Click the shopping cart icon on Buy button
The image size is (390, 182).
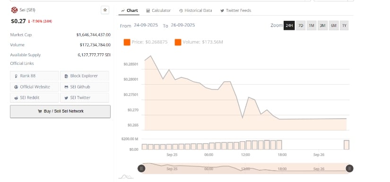coord(40,112)
